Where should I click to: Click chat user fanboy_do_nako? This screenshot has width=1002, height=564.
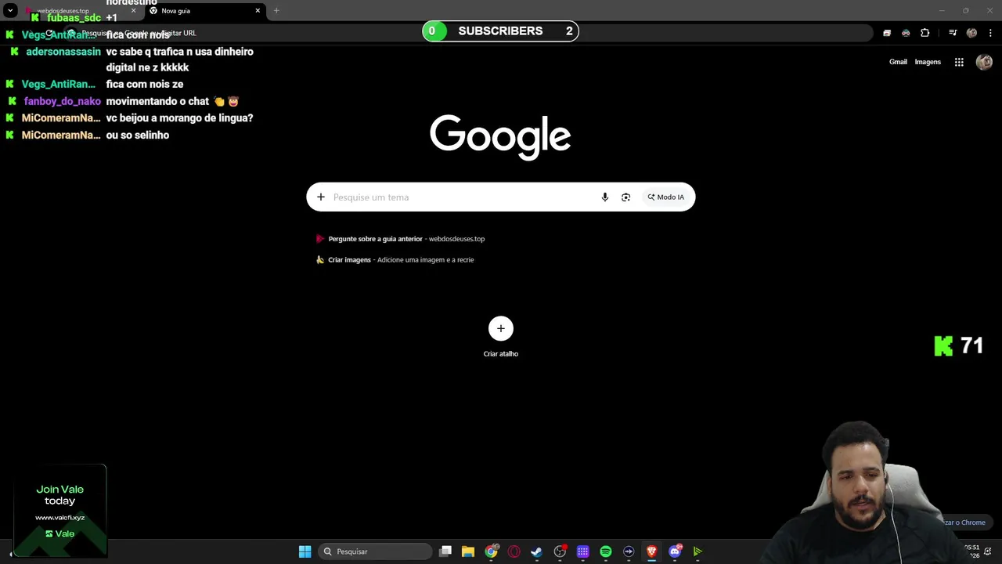point(63,101)
